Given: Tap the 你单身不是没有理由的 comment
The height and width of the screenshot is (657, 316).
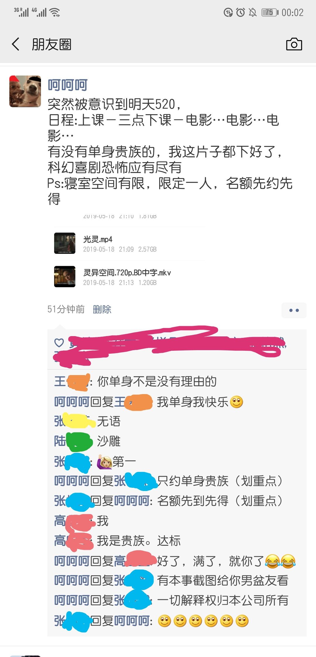Looking at the screenshot, I should pos(157,381).
